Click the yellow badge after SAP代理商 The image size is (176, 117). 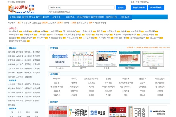coord(60,32)
